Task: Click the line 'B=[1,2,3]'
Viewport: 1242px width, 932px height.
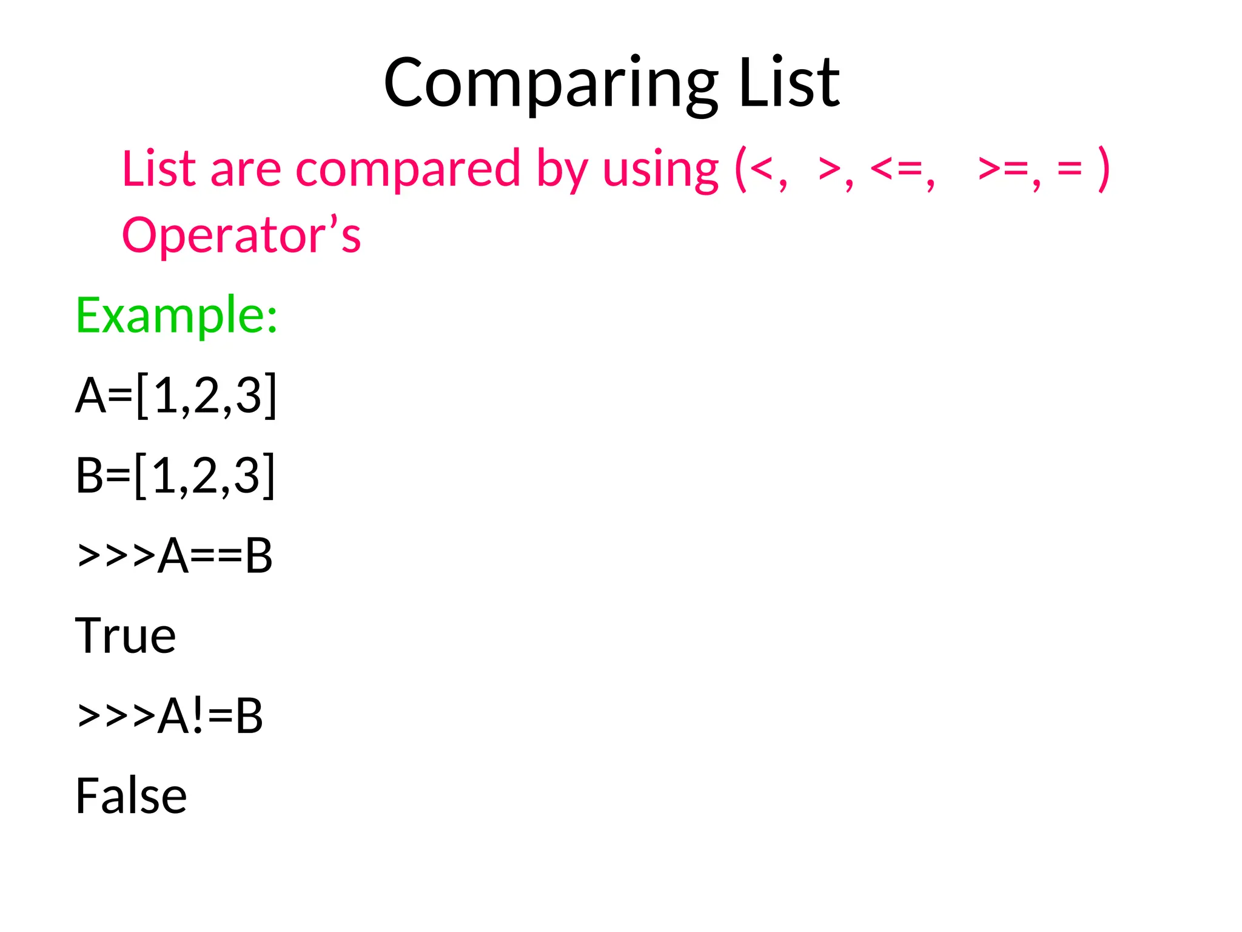Action: click(x=175, y=476)
